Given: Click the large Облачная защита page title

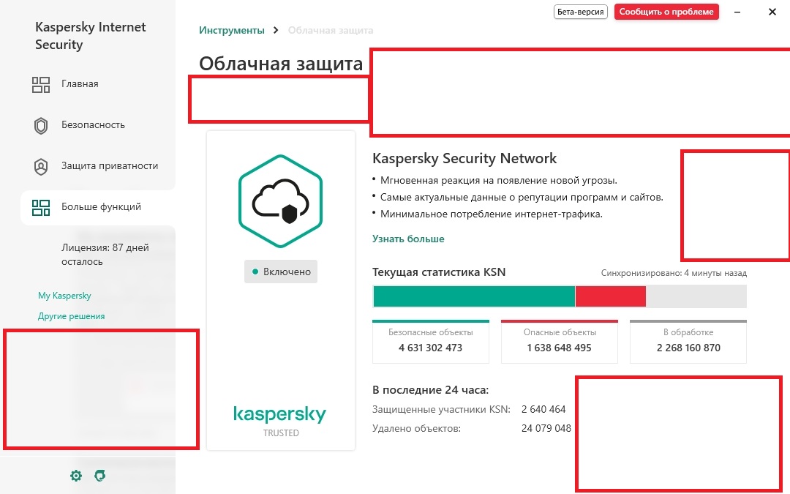Looking at the screenshot, I should coord(281,64).
